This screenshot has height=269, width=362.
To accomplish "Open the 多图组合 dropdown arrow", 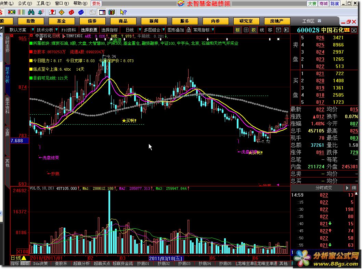I will [164, 30].
